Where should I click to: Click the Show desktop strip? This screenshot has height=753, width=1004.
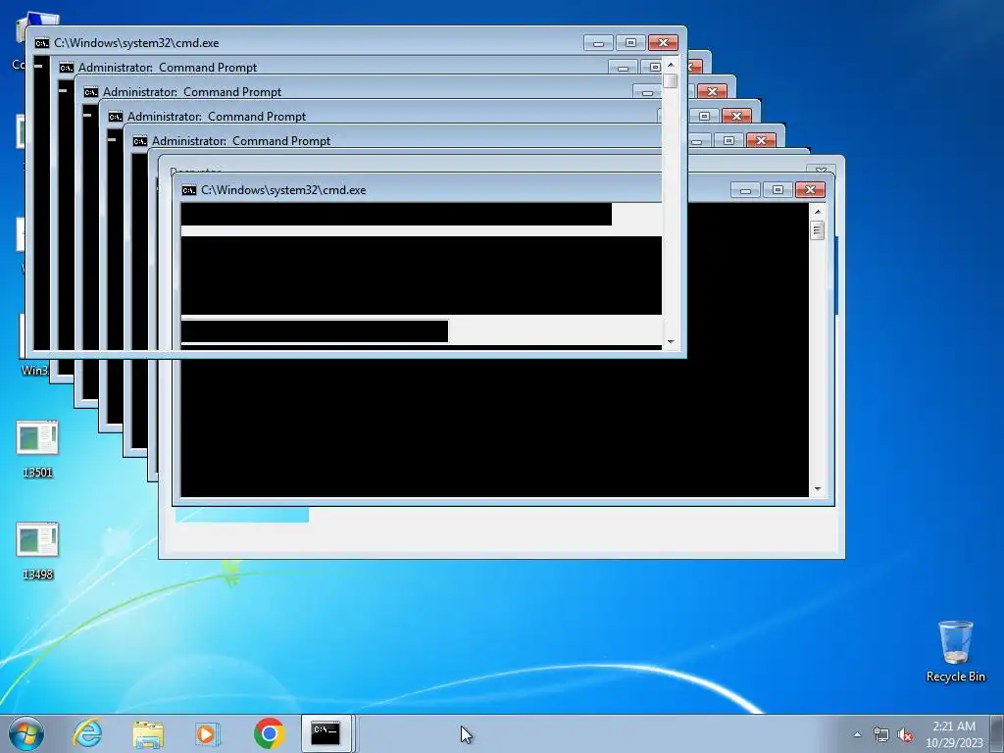pyautogui.click(x=998, y=733)
